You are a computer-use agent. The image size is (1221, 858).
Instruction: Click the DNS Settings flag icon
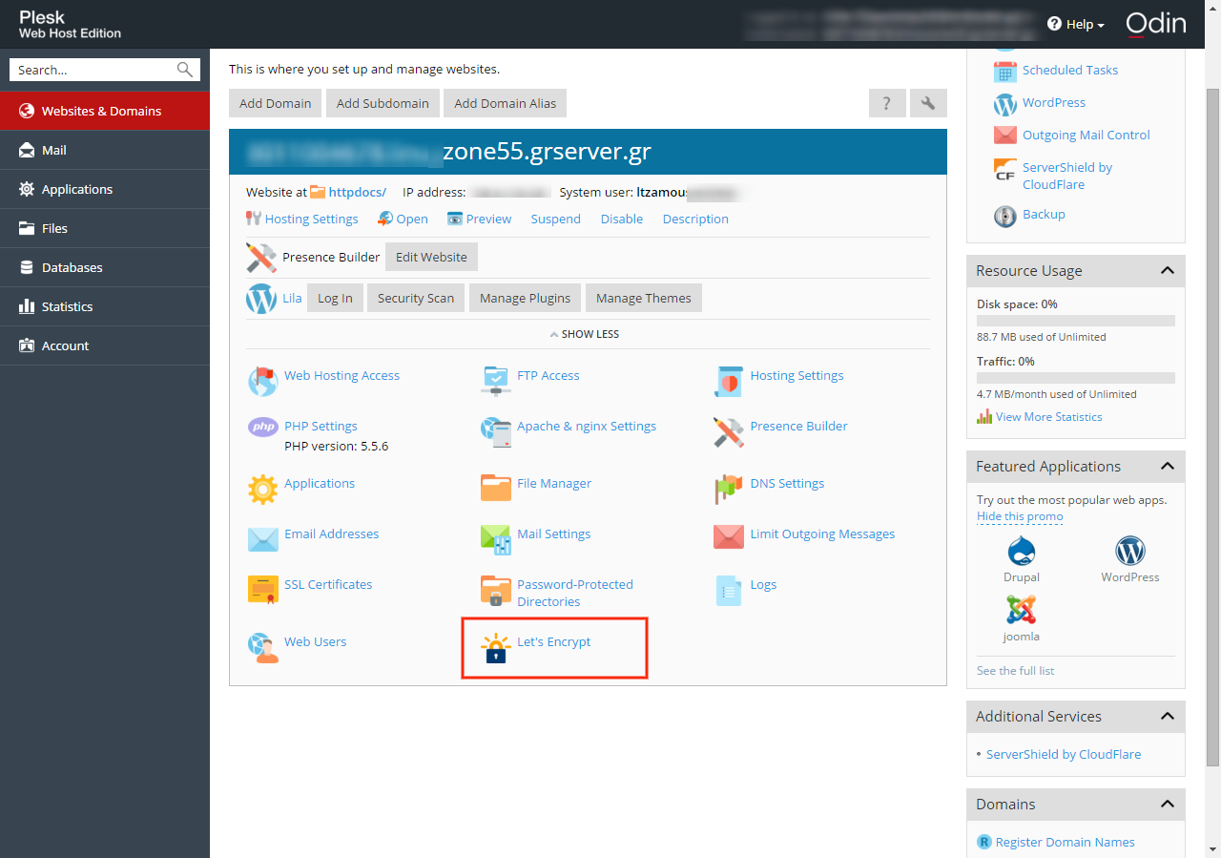(x=729, y=489)
